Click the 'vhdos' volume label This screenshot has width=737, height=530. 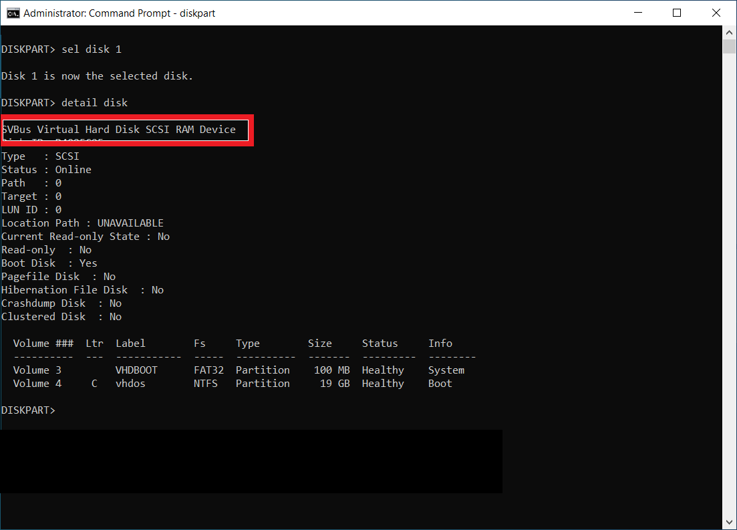coord(131,384)
